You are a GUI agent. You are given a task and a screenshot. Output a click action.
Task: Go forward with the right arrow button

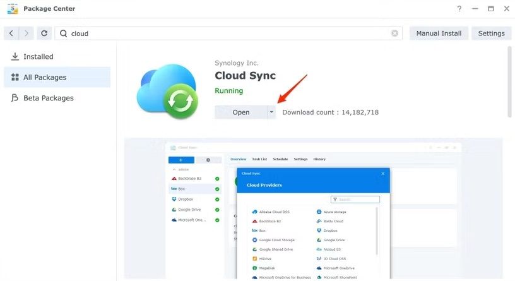coord(27,33)
